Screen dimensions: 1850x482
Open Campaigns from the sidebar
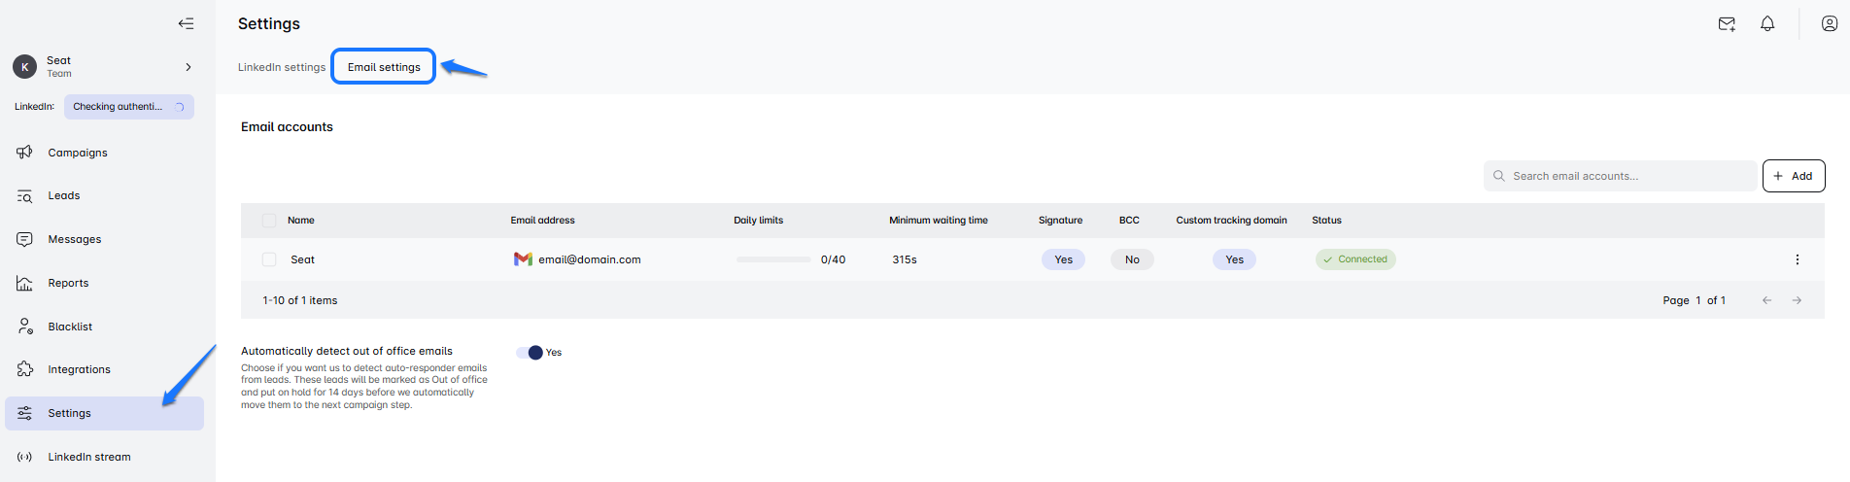click(x=78, y=153)
